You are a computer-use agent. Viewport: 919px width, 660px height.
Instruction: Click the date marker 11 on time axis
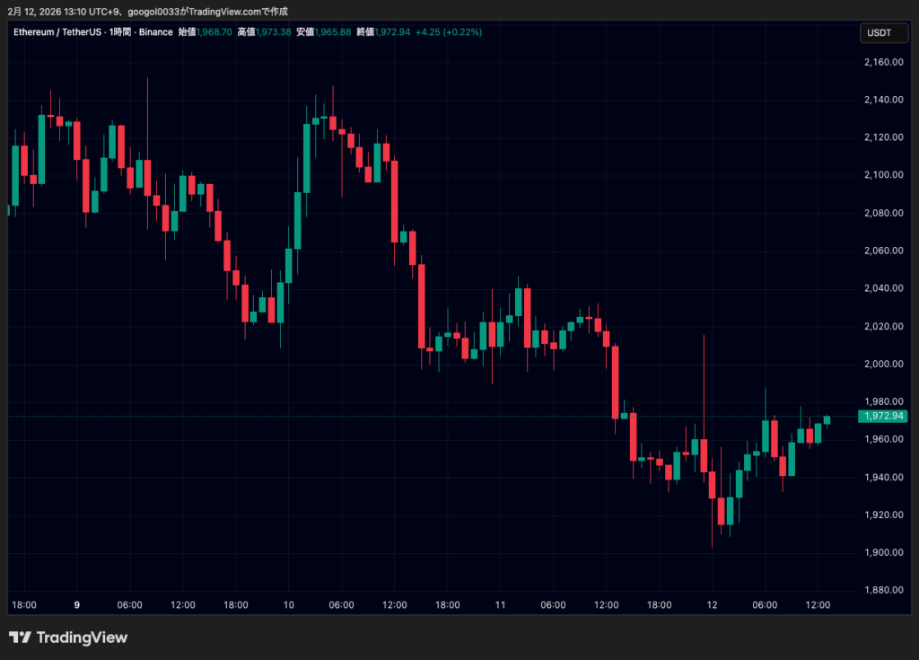click(x=500, y=605)
